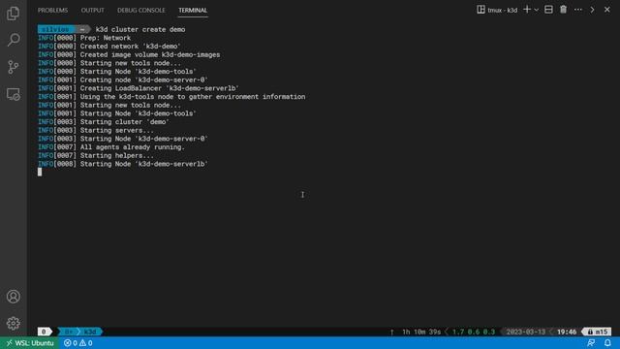Open the Manage gear icon

click(x=13, y=323)
